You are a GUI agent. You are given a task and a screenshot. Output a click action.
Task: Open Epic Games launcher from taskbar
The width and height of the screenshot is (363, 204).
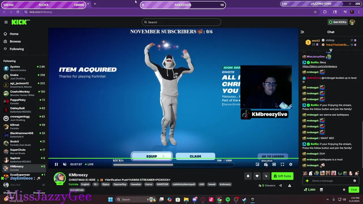click(252, 199)
